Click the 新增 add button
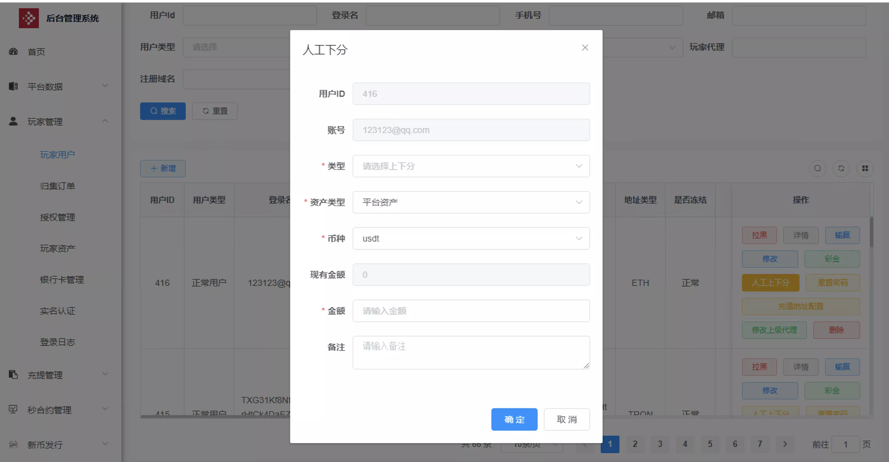The height and width of the screenshot is (462, 889). pos(163,169)
